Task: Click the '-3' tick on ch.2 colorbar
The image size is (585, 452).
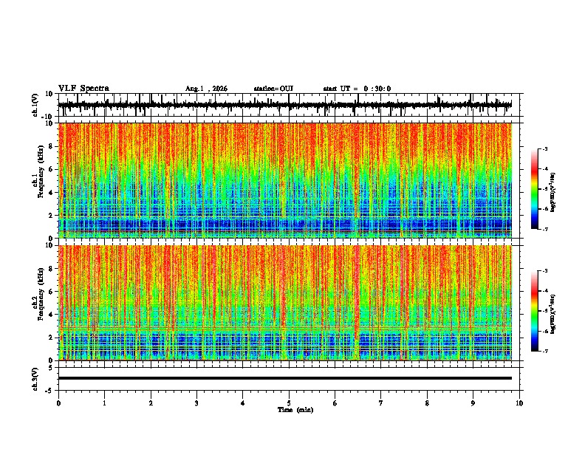Action: tap(545, 271)
